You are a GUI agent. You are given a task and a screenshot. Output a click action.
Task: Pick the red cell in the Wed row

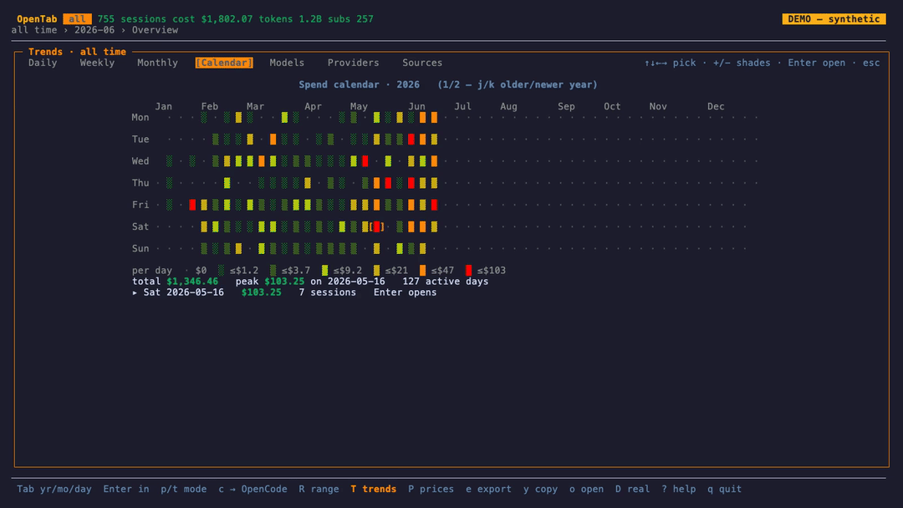pos(365,161)
